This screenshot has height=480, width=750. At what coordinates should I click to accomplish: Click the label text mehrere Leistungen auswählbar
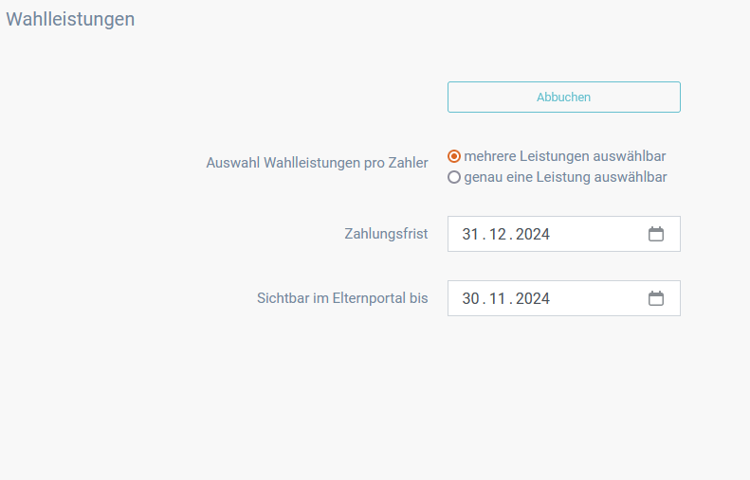coord(565,156)
